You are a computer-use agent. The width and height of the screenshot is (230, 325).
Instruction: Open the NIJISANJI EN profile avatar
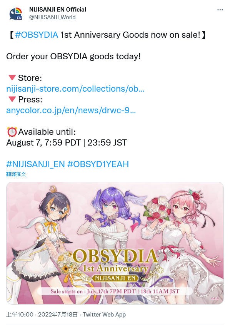[x=16, y=14]
